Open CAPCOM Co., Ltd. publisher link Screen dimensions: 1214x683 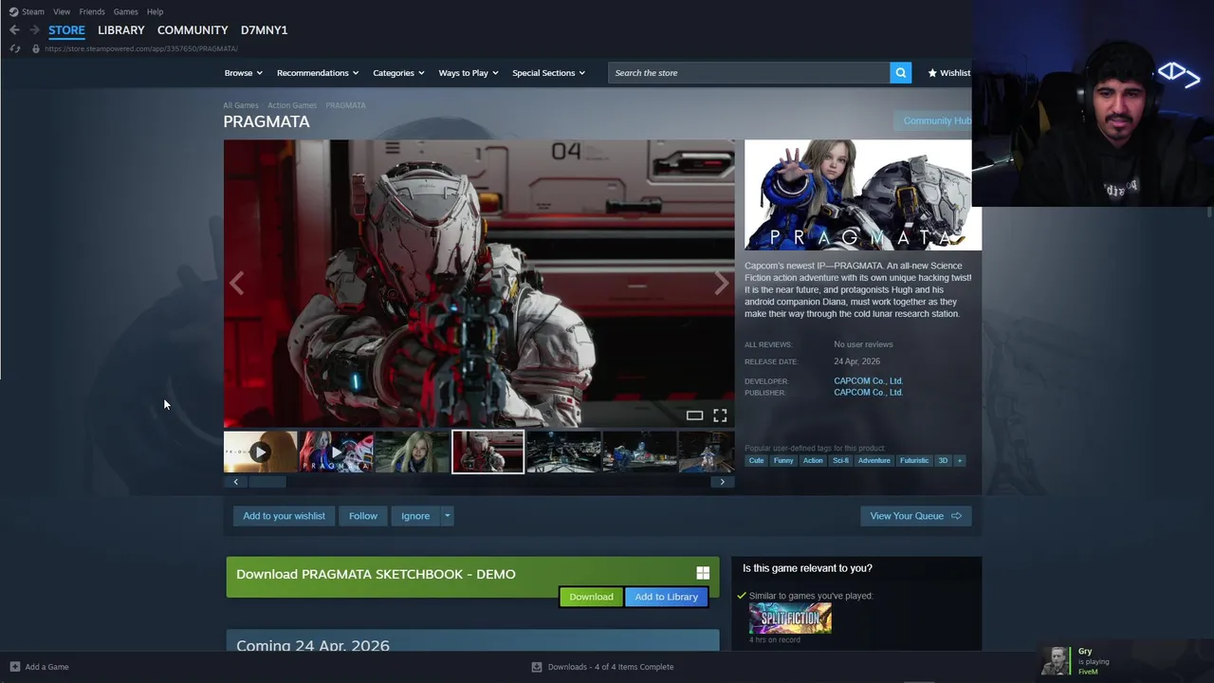[x=868, y=393]
